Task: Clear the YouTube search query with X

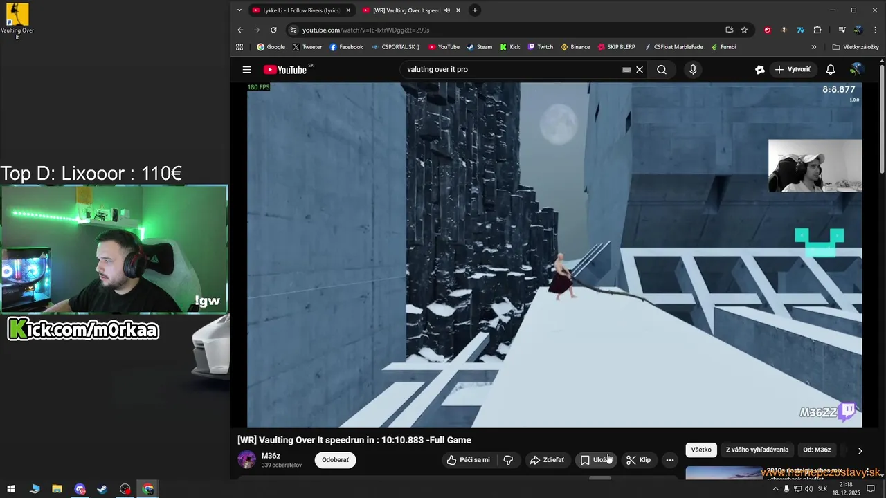Action: click(640, 69)
